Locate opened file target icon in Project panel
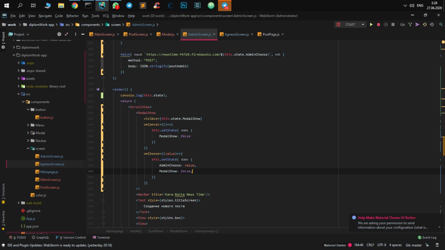Viewport: 445px width, 250px height. coord(59,34)
